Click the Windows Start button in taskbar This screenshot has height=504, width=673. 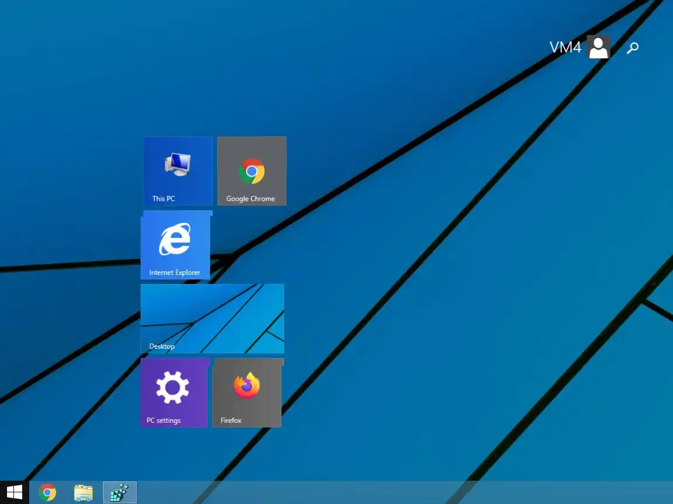pos(14,492)
